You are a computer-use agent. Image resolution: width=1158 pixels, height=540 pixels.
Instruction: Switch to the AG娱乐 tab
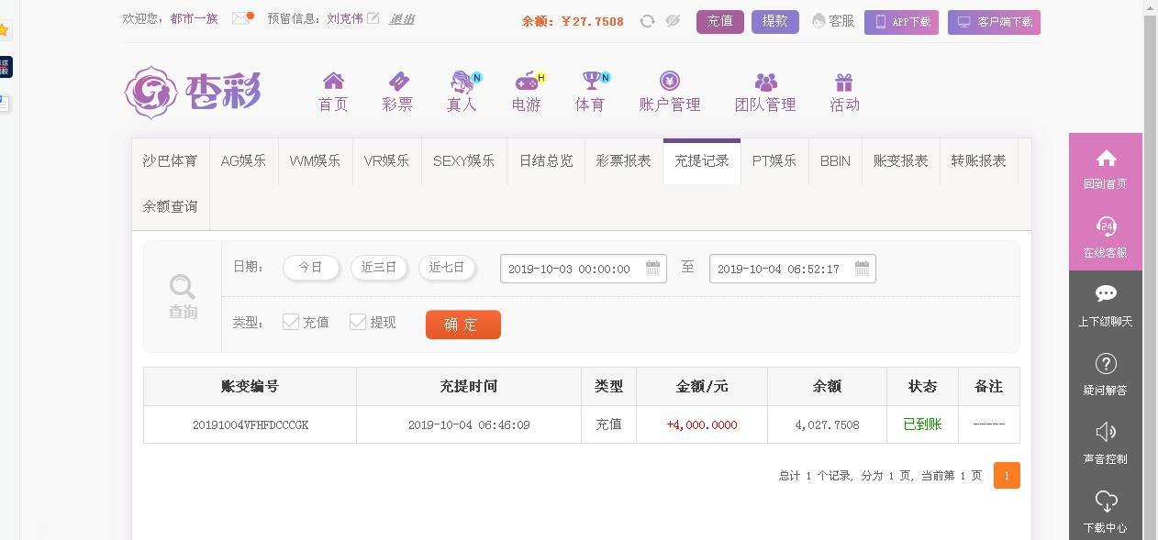(x=243, y=160)
